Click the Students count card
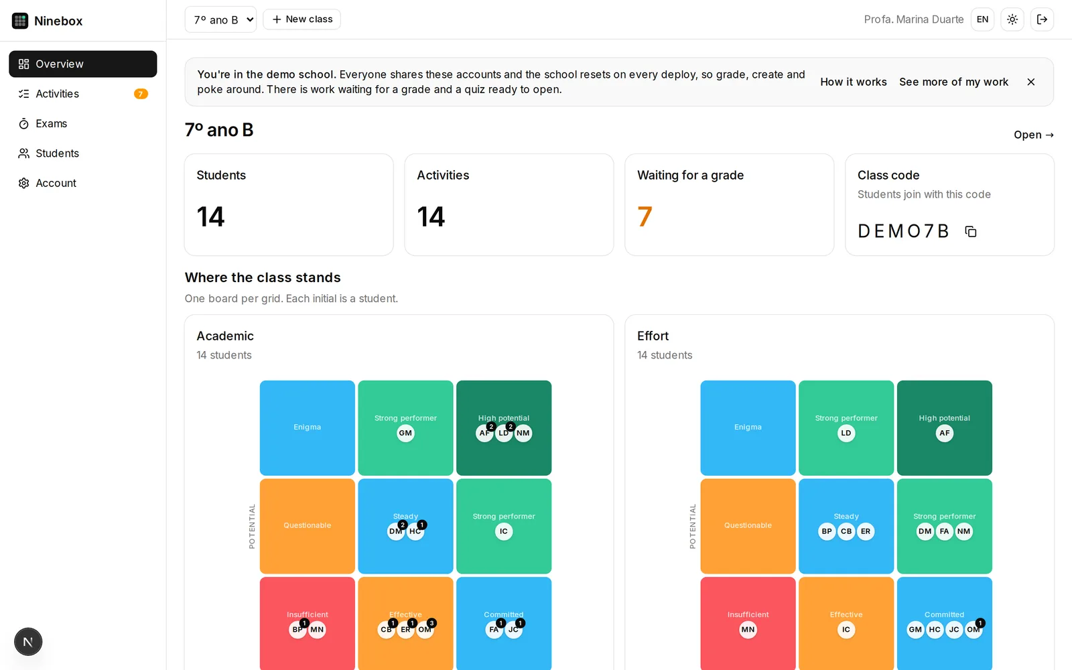The width and height of the screenshot is (1072, 670). point(289,205)
